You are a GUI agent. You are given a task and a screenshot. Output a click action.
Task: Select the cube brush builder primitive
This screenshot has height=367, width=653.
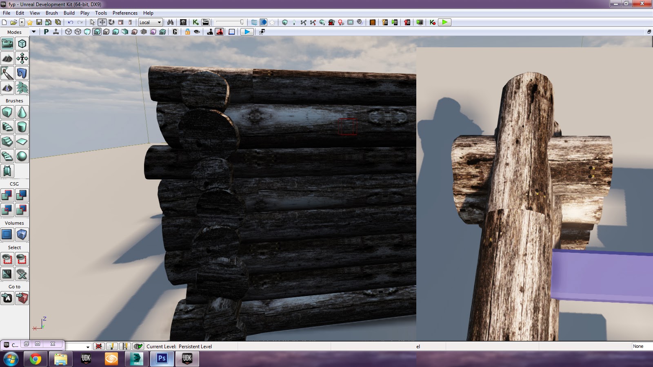pyautogui.click(x=7, y=111)
